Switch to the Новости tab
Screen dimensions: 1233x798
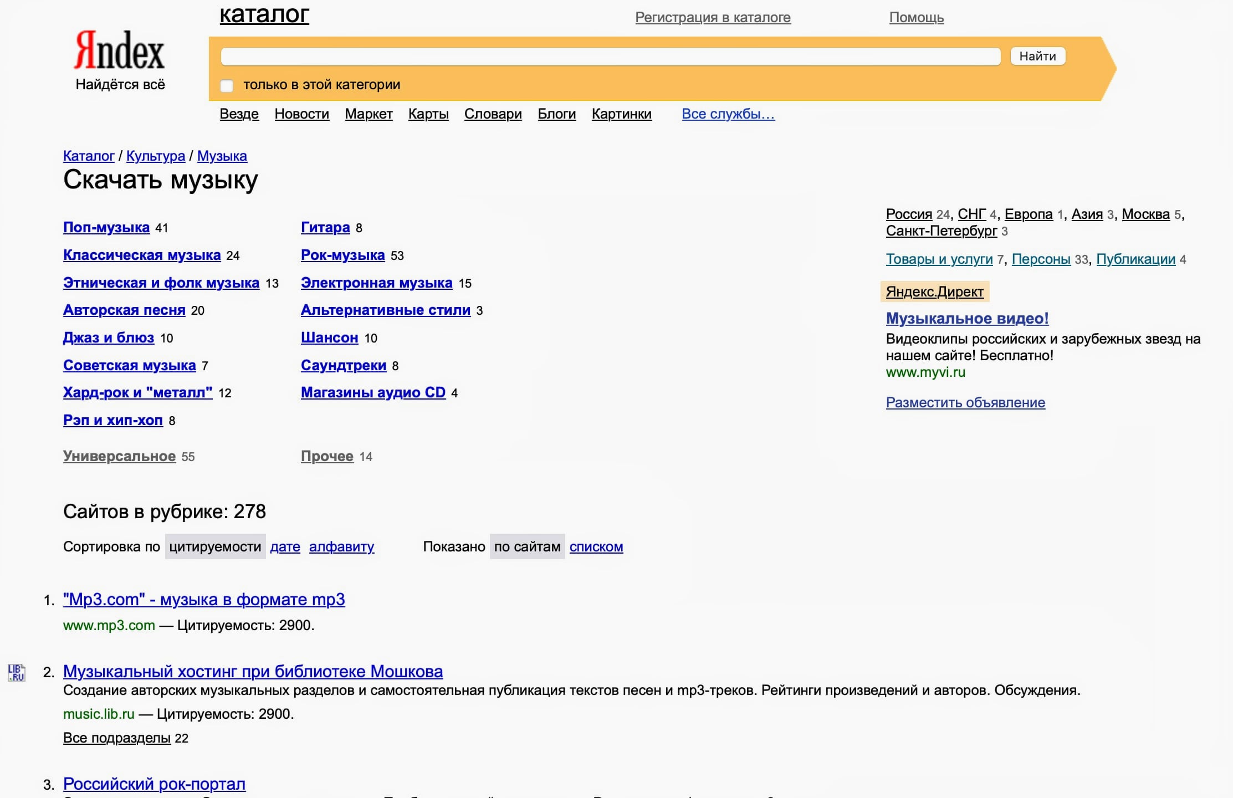[x=302, y=114]
